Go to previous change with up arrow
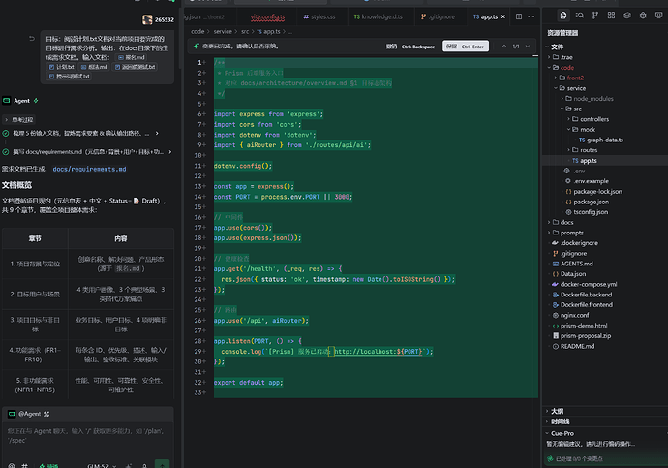Viewport: 668px width, 468px height. point(504,47)
